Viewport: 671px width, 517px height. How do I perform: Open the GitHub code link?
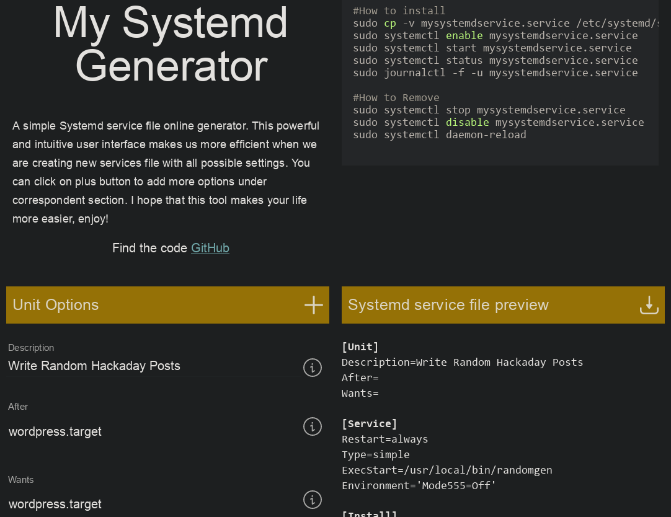(x=210, y=248)
